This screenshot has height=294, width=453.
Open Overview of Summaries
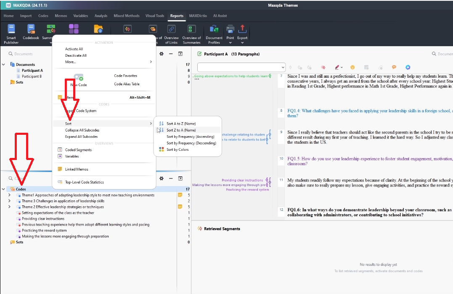coord(191,34)
